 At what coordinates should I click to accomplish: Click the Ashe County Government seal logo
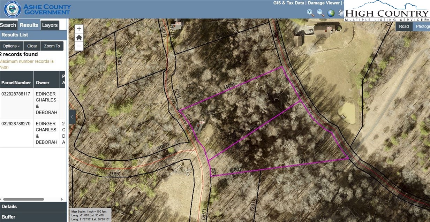click(12, 9)
